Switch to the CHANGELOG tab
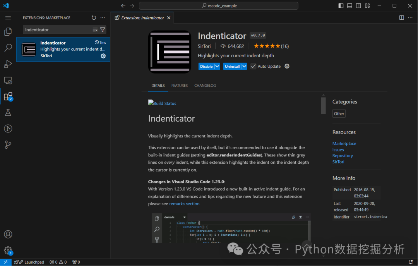The width and height of the screenshot is (418, 266). pos(205,86)
